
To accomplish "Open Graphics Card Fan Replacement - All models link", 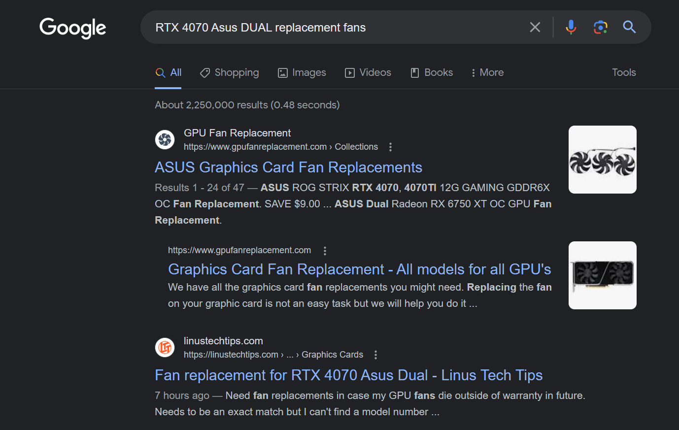I will click(x=359, y=269).
